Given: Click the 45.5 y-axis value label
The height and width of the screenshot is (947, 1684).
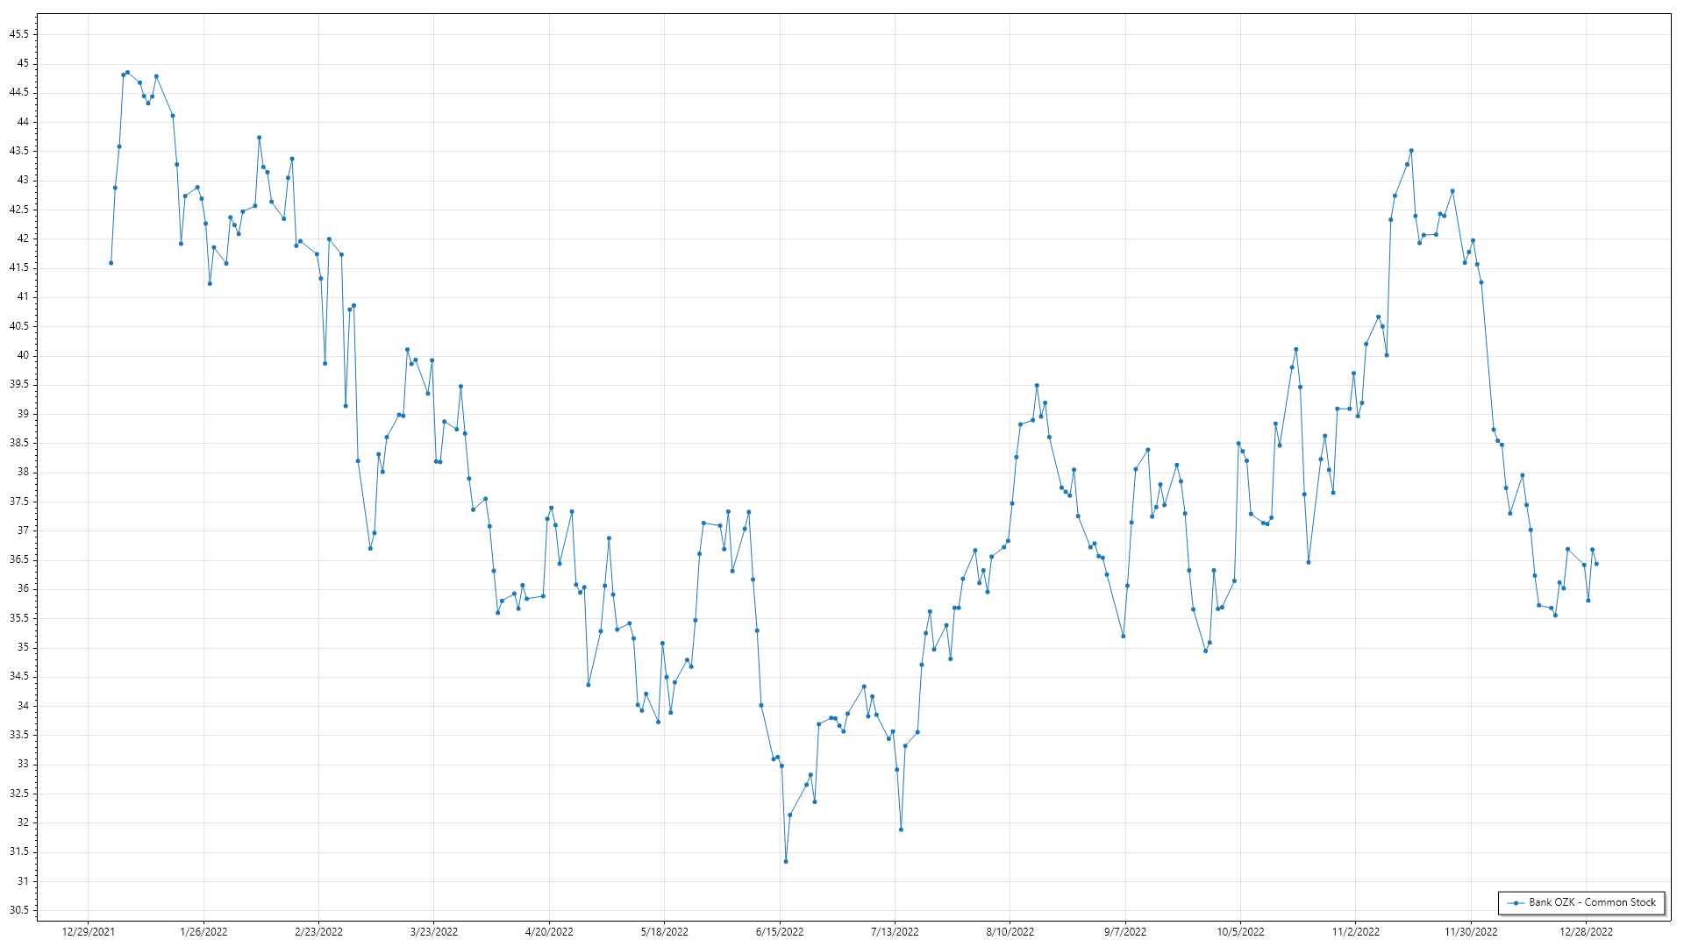Looking at the screenshot, I should pyautogui.click(x=19, y=34).
